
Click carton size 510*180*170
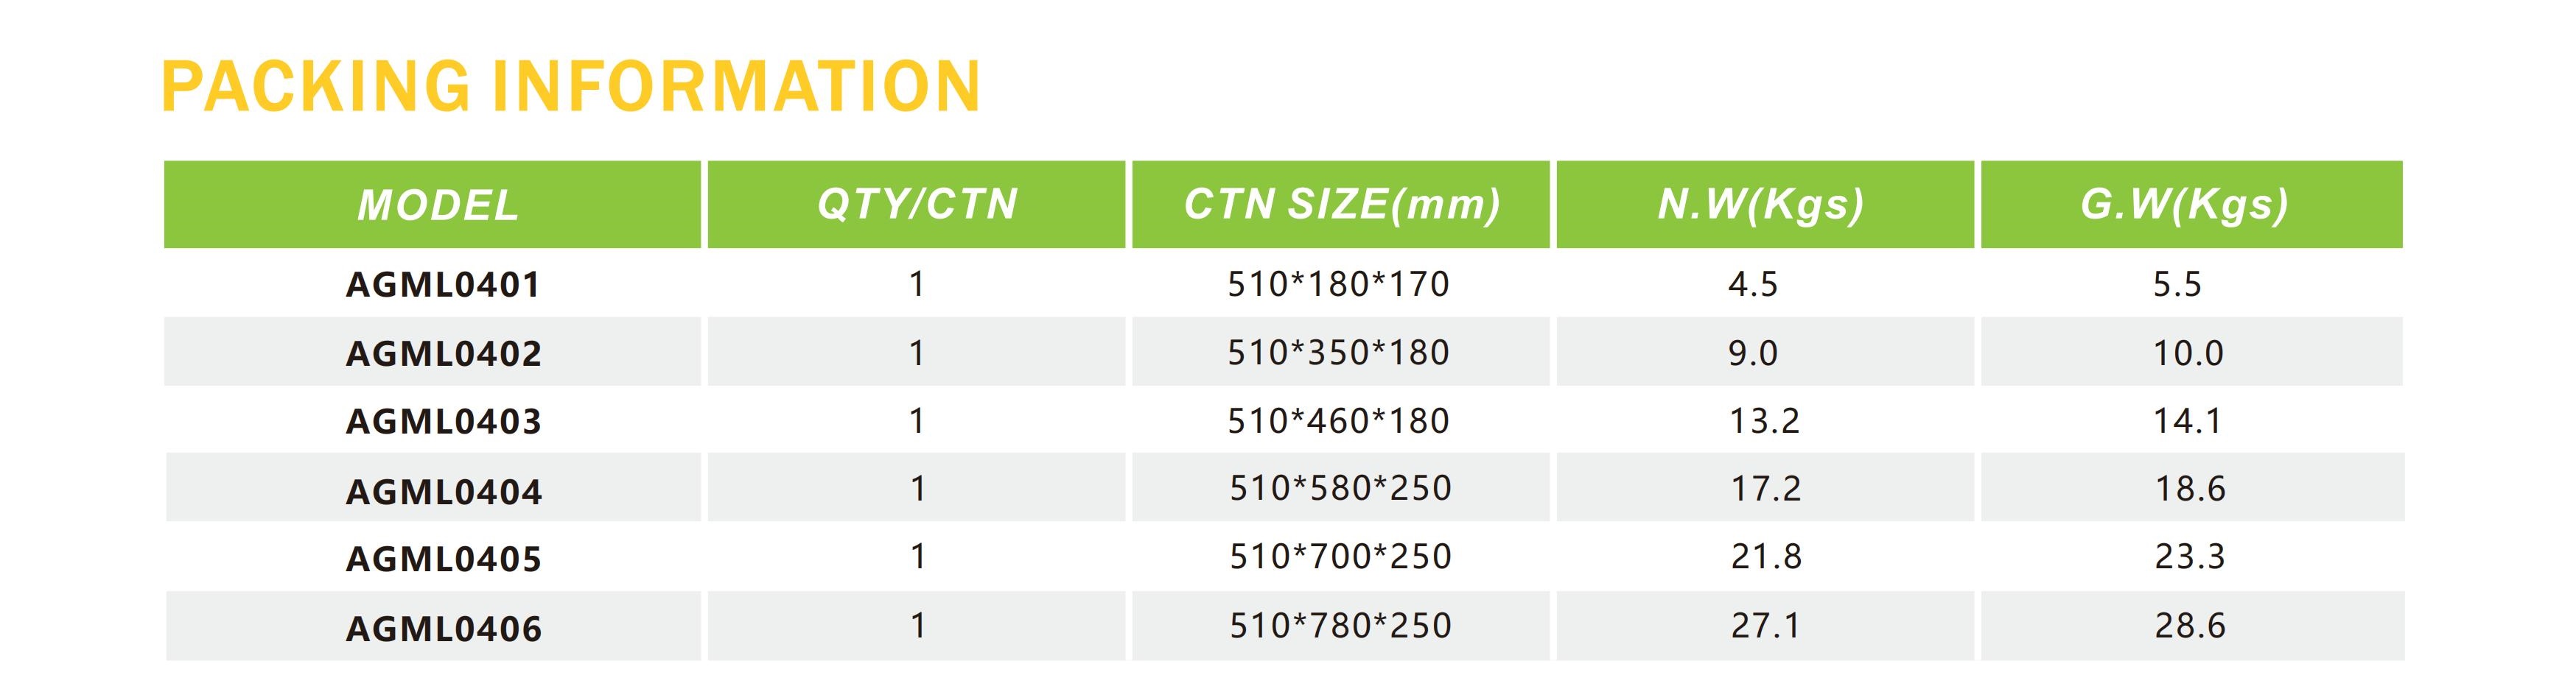coord(1338,285)
